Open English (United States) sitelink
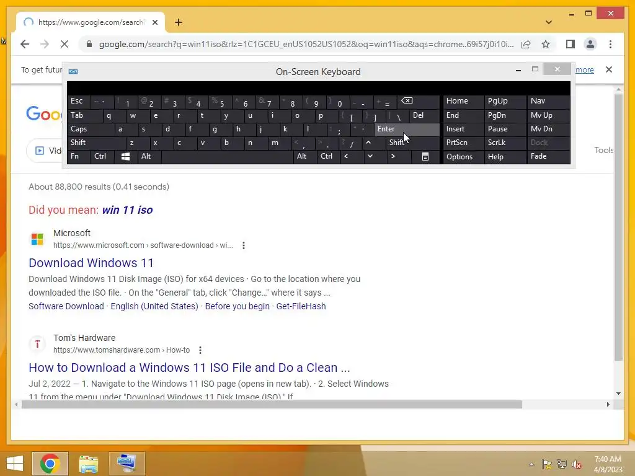This screenshot has height=476, width=635. point(154,306)
